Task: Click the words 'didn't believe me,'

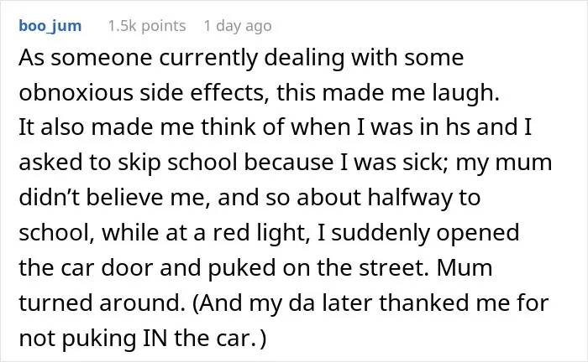Action: [114, 197]
